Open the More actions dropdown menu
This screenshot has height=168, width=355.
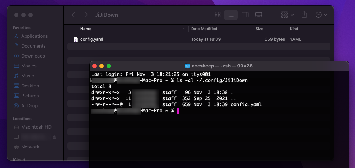(321, 15)
